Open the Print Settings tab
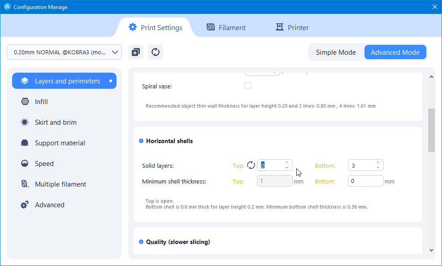Screen dimensions: 442x266 pyautogui.click(x=156, y=27)
